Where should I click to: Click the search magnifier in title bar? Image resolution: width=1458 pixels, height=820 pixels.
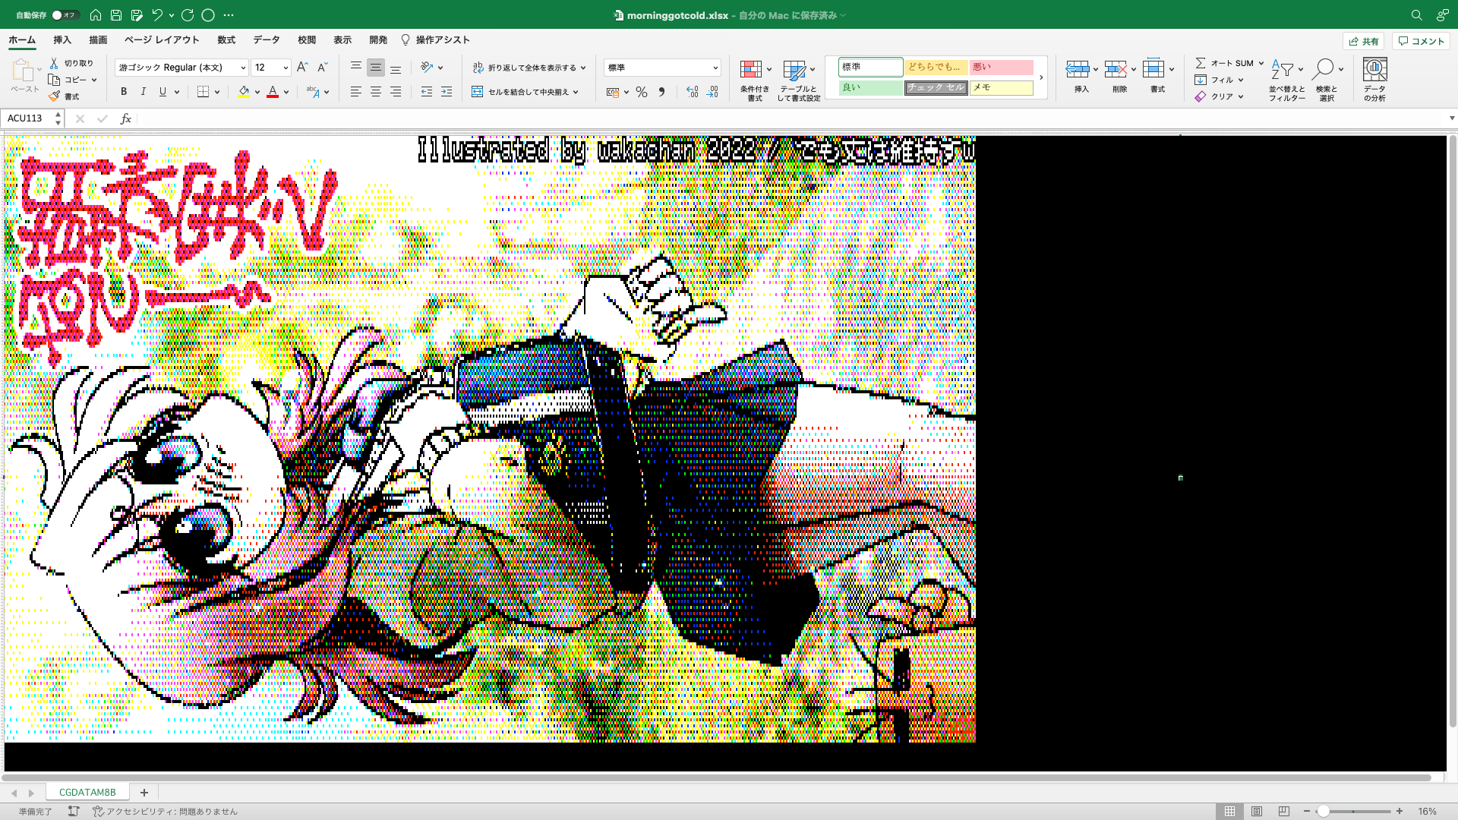(1417, 14)
